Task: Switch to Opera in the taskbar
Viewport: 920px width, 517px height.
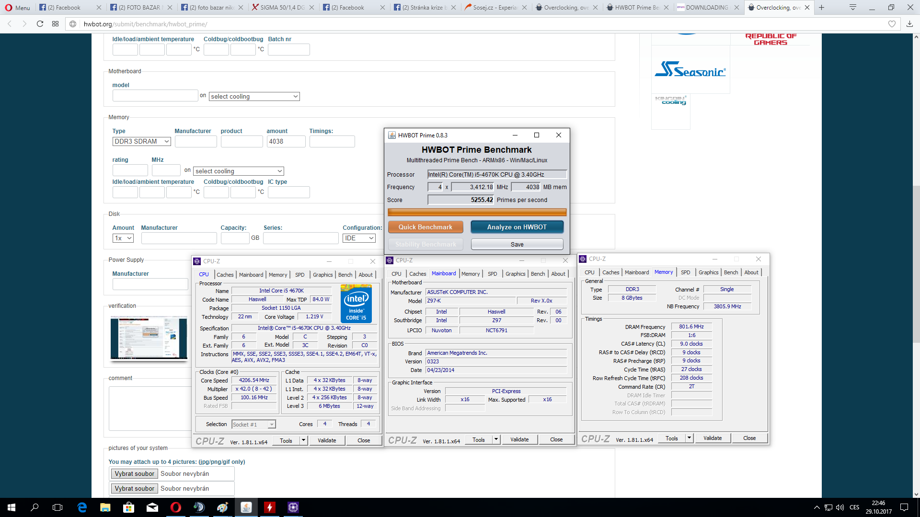Action: 176,507
